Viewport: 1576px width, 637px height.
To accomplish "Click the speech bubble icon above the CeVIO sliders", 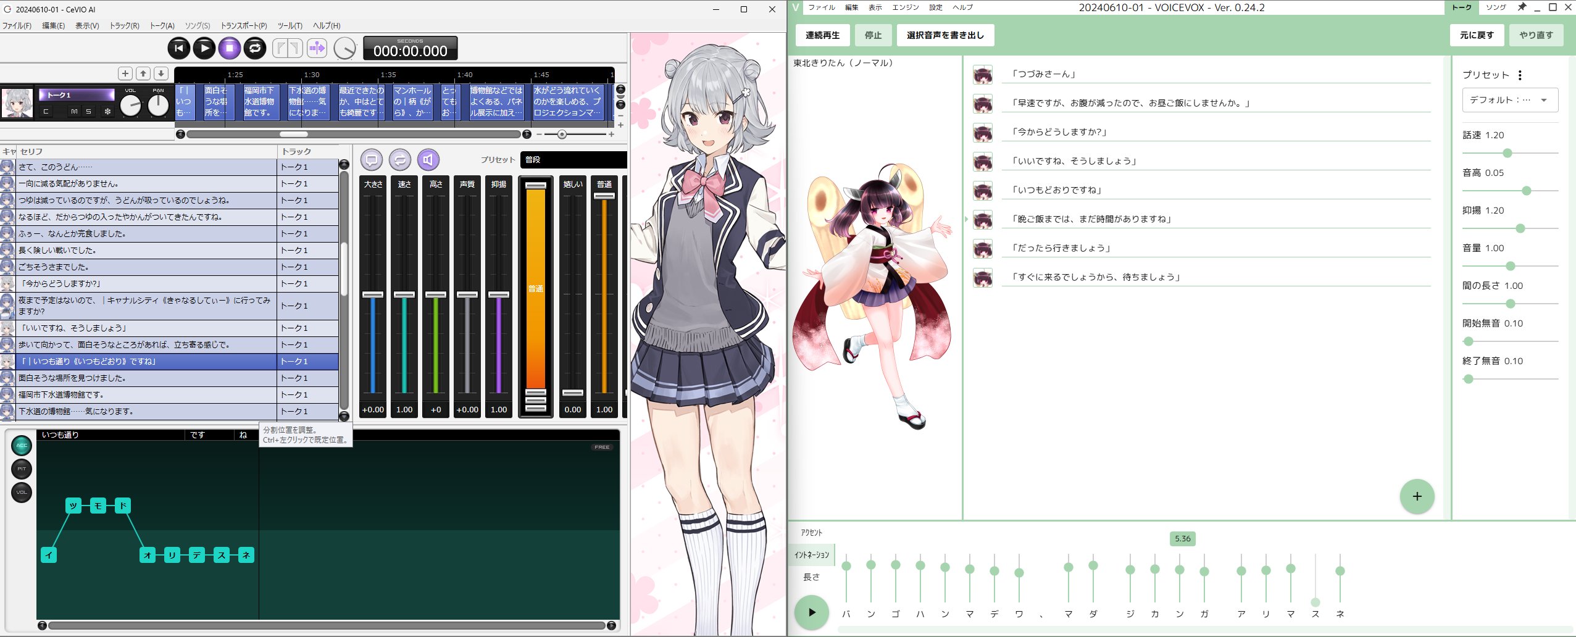I will (372, 160).
